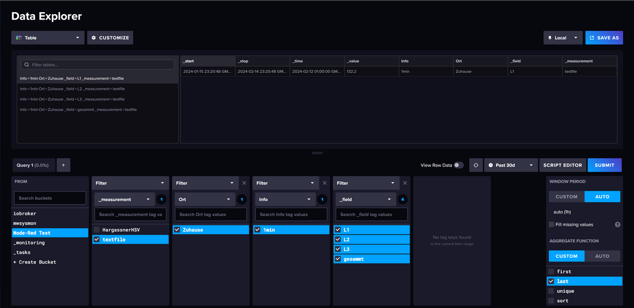Remove the _field filter panel

[x=405, y=183]
